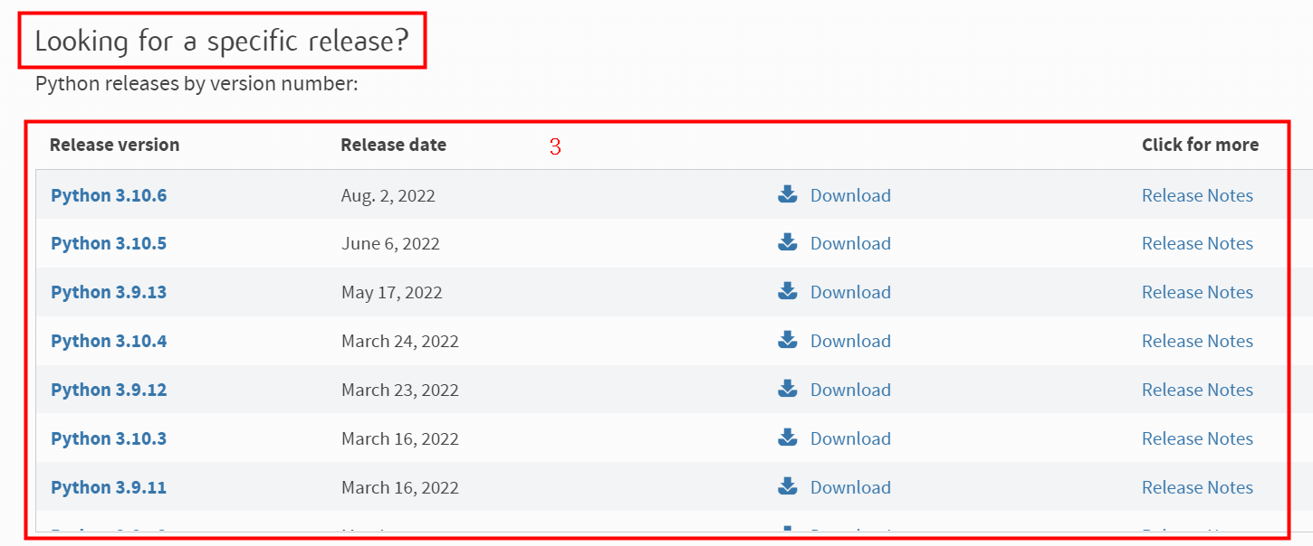
Task: Open the Python 3.10.3 release page
Action: click(109, 438)
